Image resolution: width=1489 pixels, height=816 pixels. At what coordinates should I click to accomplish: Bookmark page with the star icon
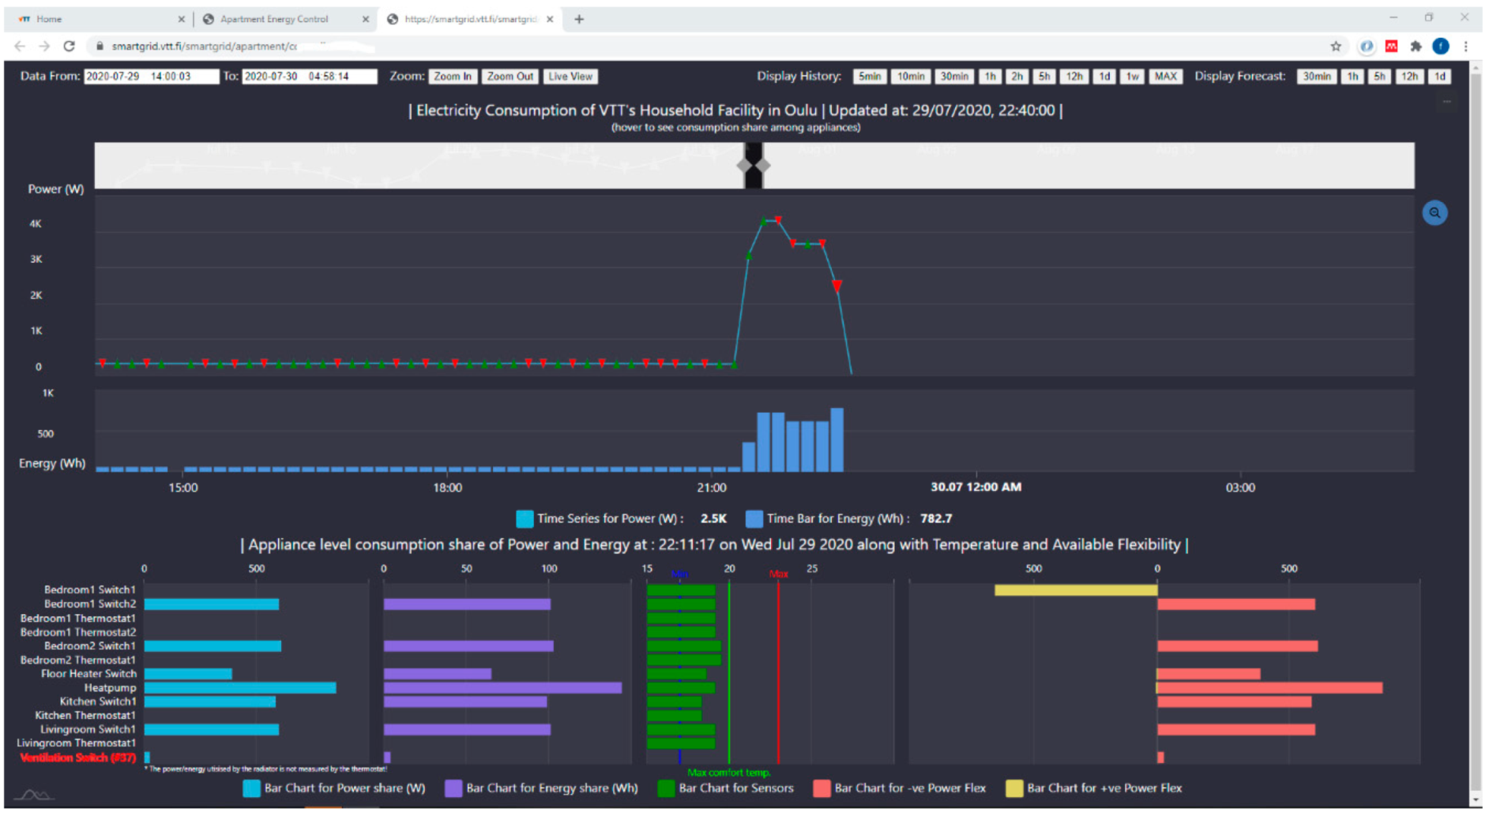tap(1335, 47)
